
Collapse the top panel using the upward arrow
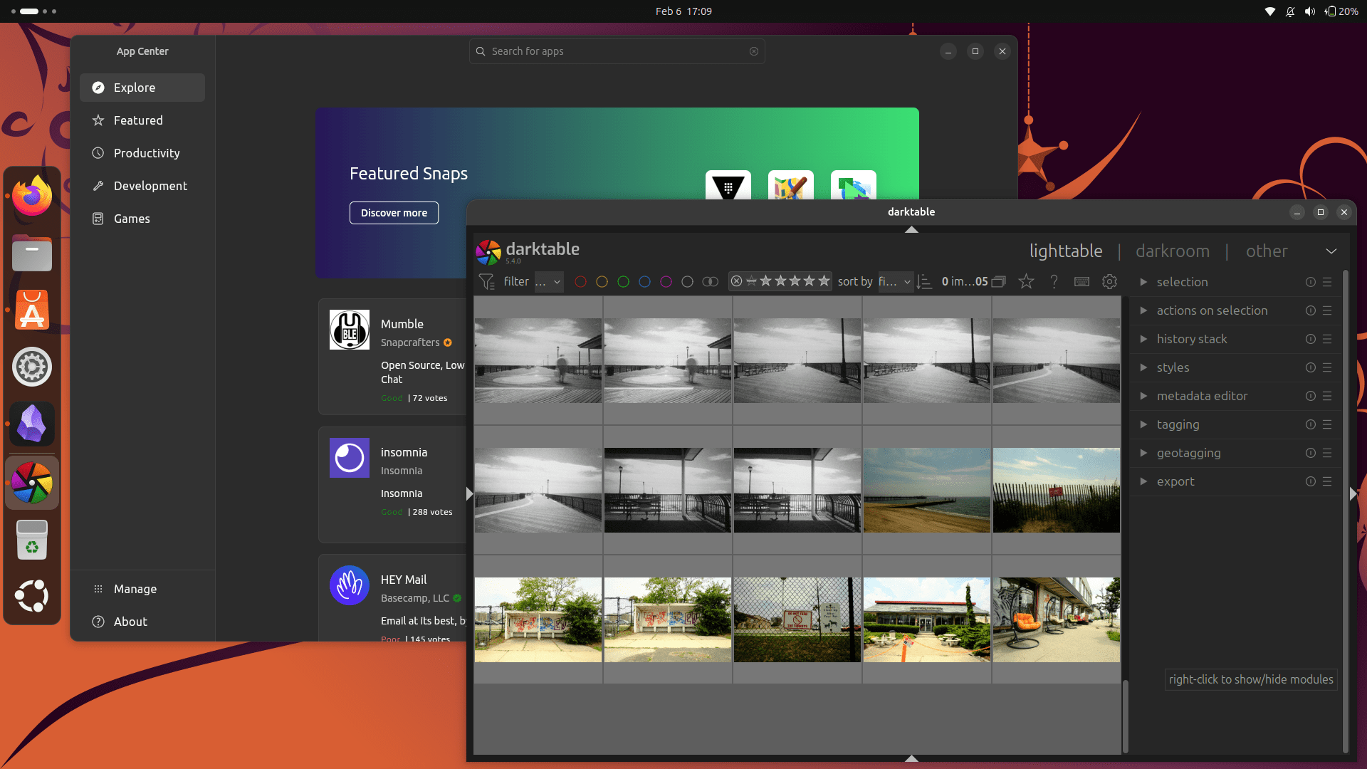click(x=911, y=230)
